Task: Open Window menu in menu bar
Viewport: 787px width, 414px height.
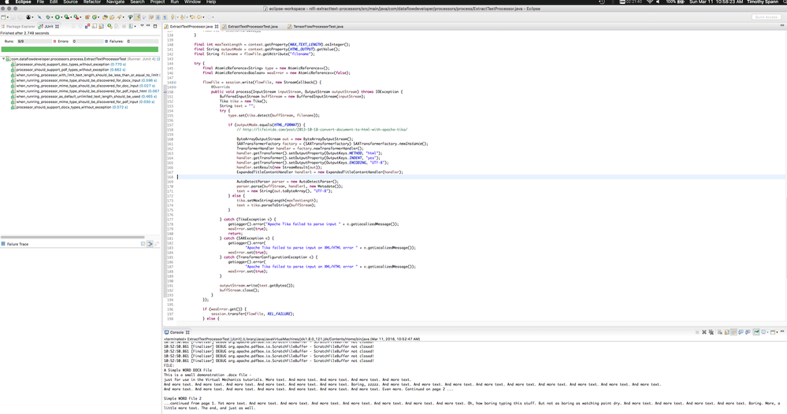Action: 192,2
